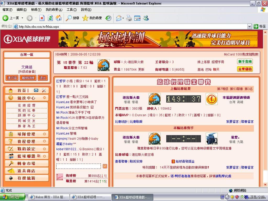Select 訓練中心 in the sidebar
The image size is (268, 201).
26,115
